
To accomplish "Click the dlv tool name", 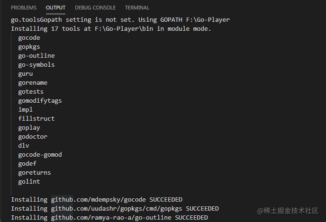I will tap(24, 146).
